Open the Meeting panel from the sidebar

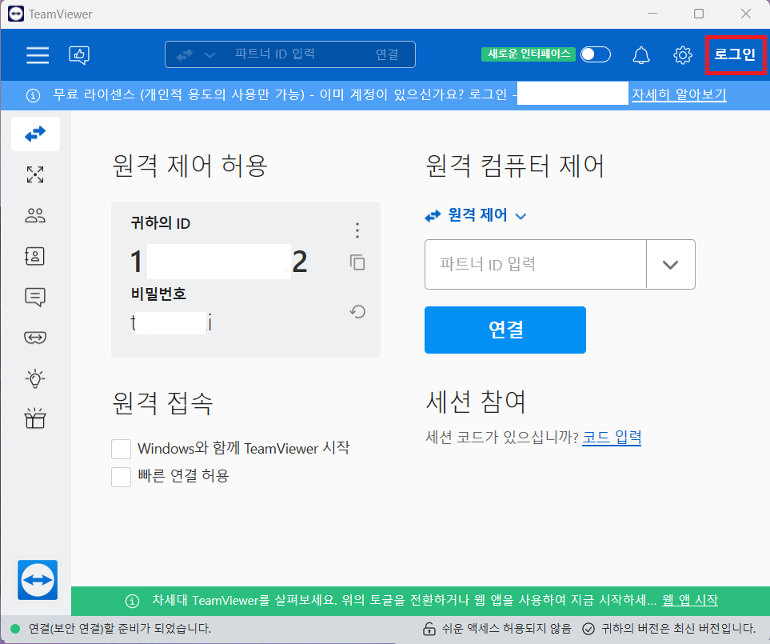pos(35,215)
